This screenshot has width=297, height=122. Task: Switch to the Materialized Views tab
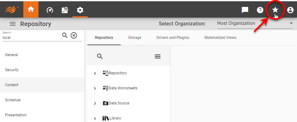tap(220, 37)
